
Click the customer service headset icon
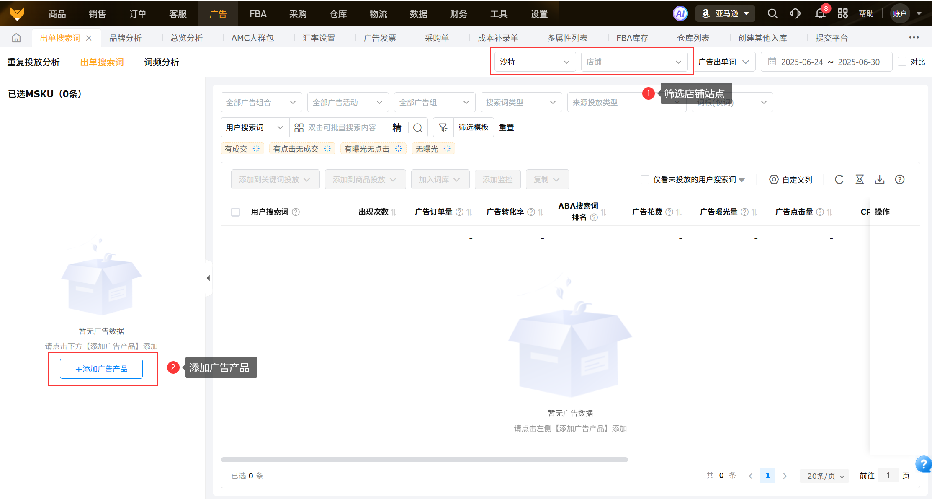pos(795,14)
